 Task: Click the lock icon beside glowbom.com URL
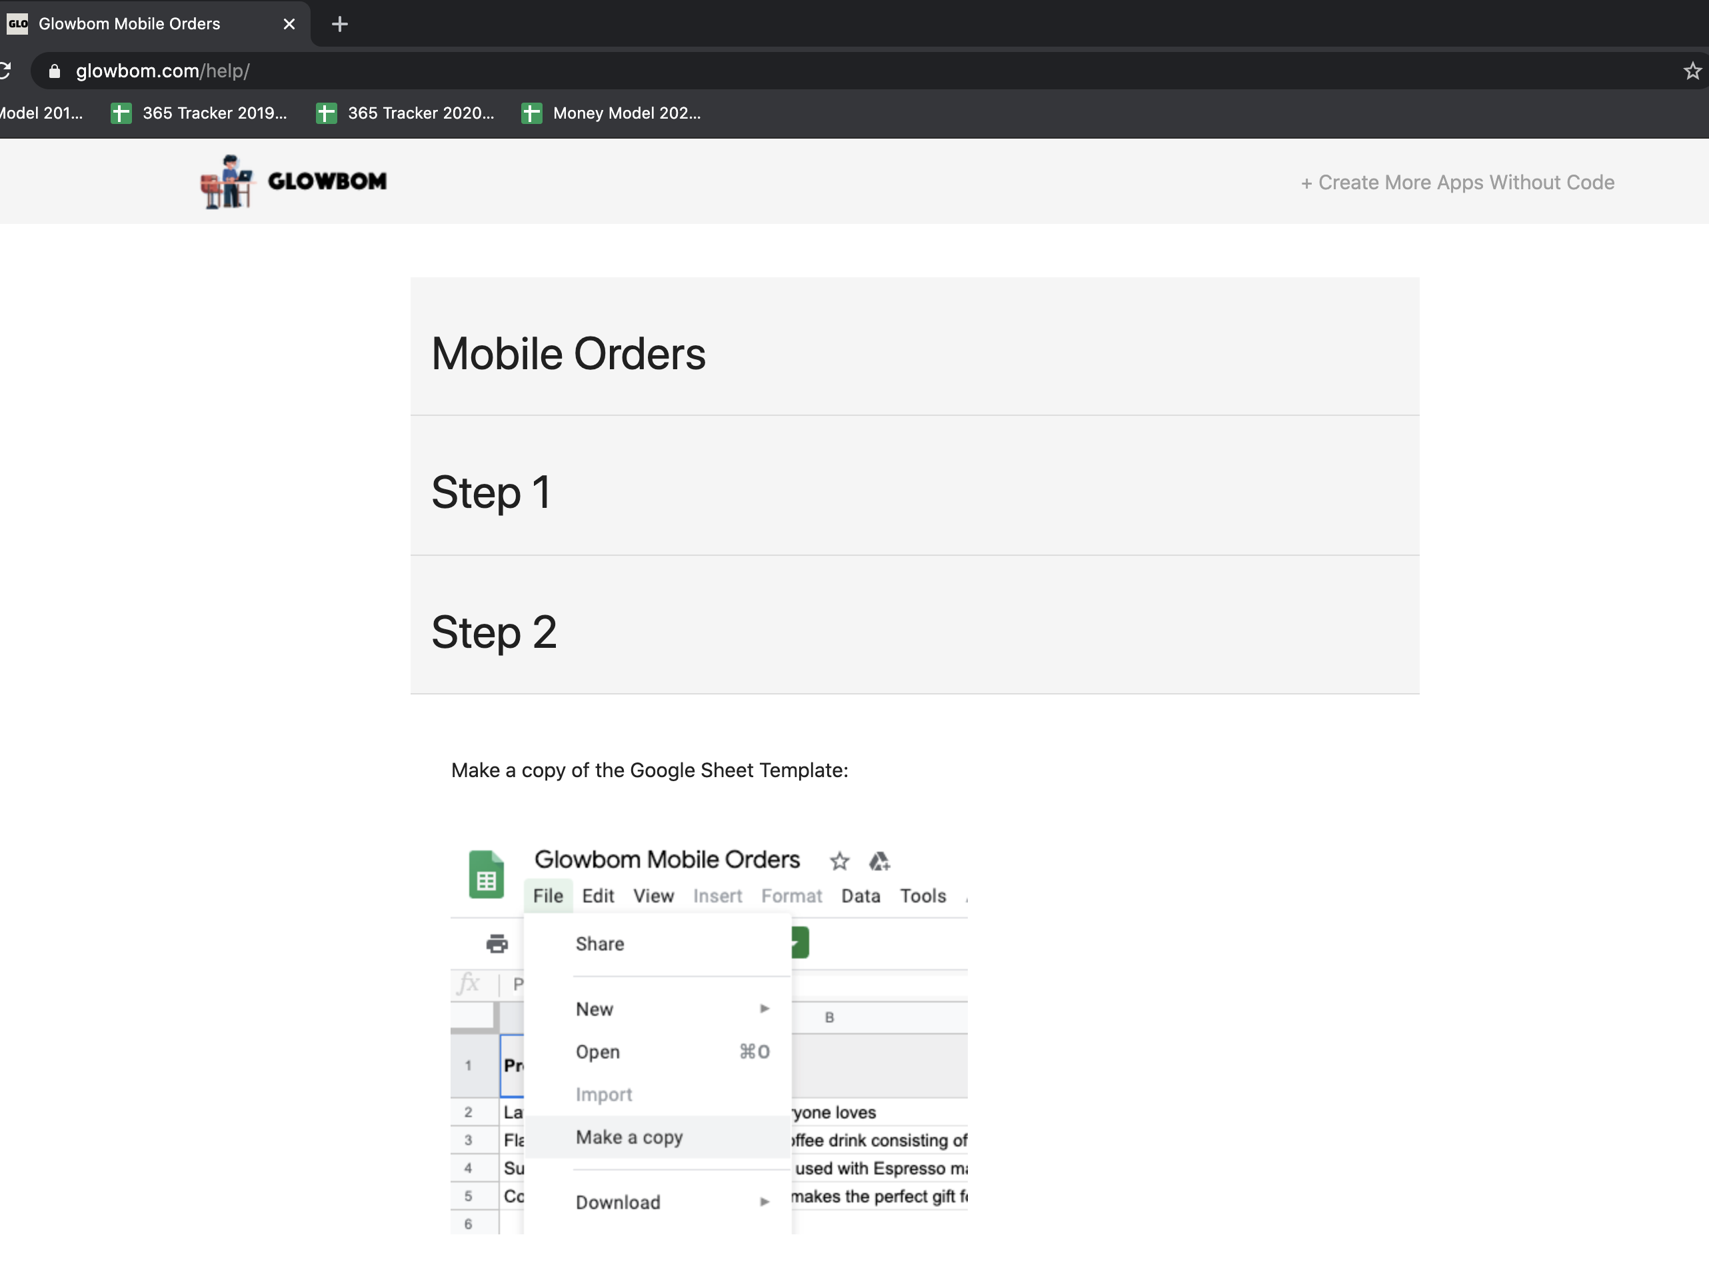54,71
